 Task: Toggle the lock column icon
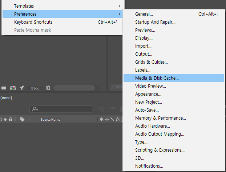(x=11, y=119)
